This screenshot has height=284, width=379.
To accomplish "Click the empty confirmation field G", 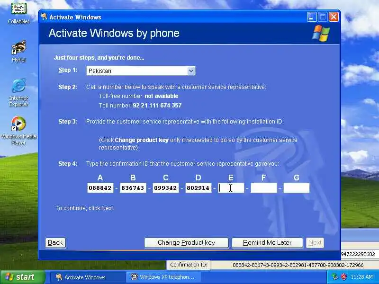I will point(297,188).
